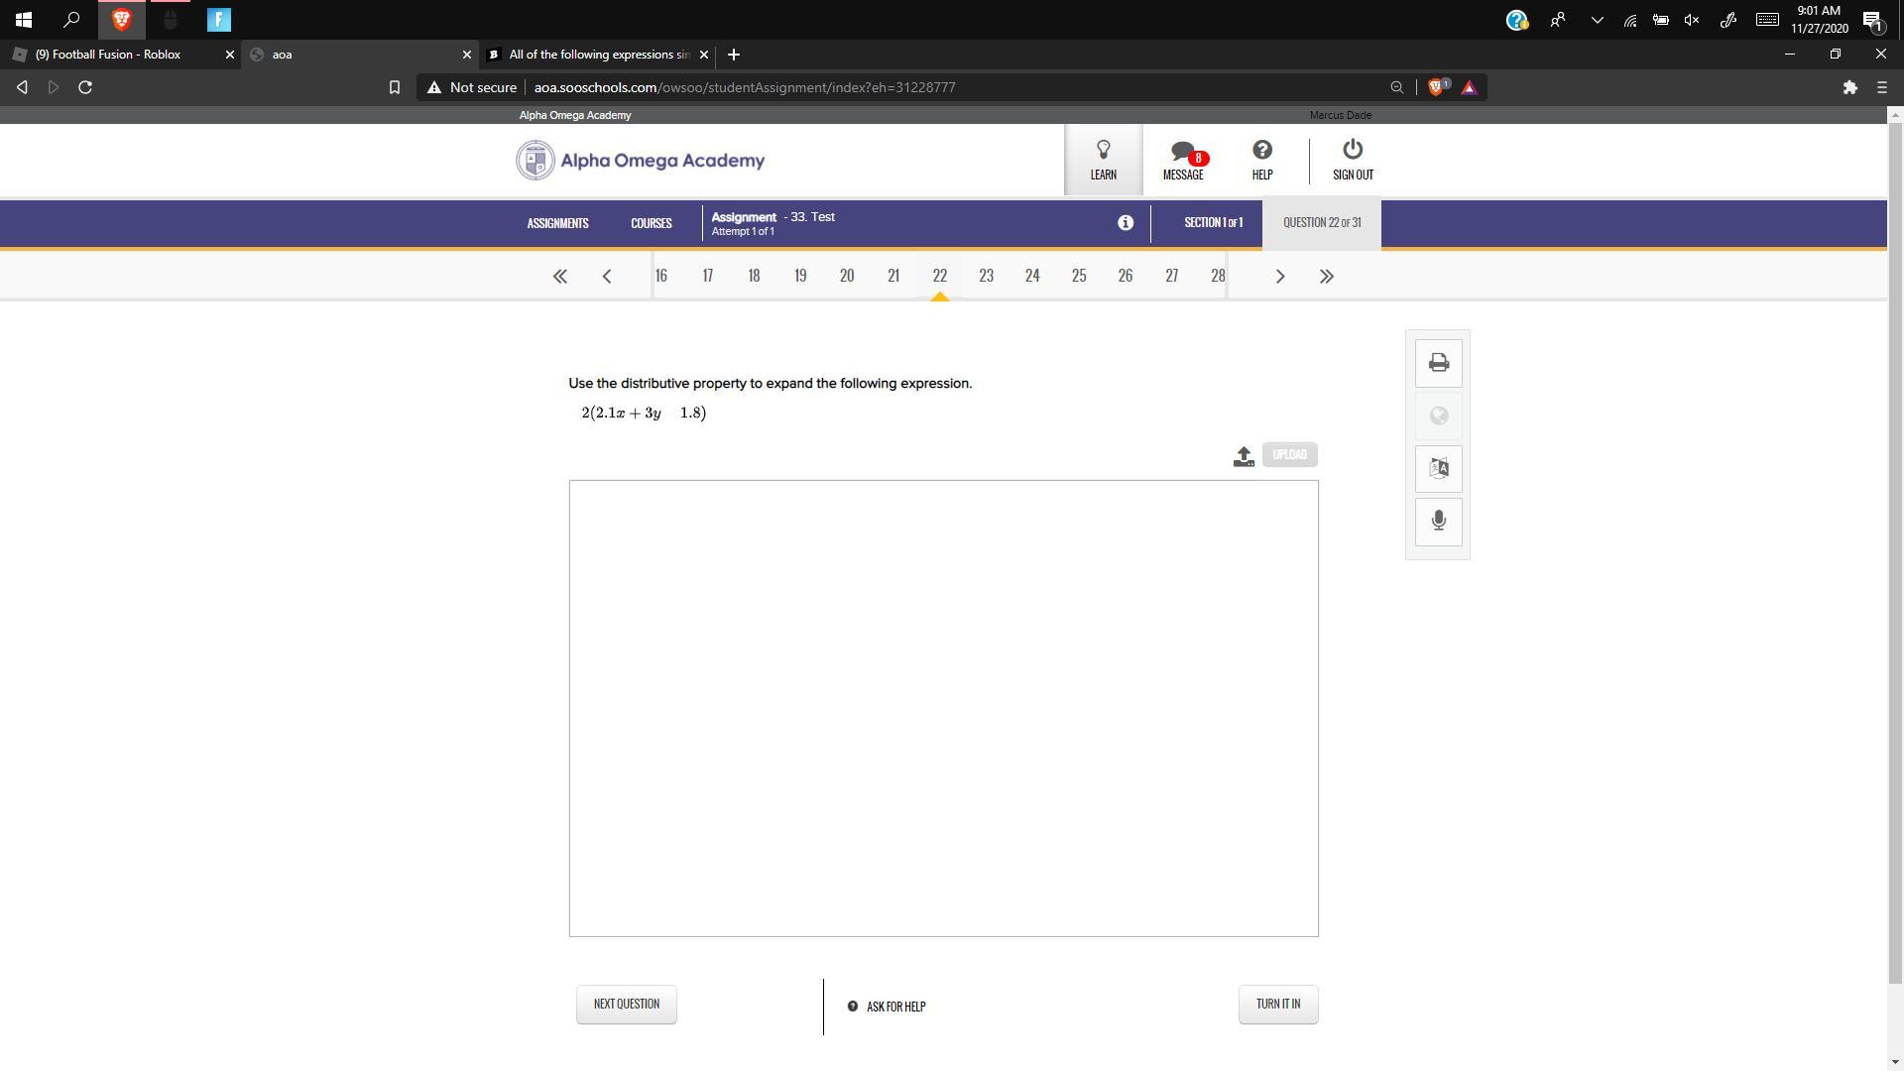Click the Sign Out power icon
The width and height of the screenshot is (1904, 1071).
click(1352, 160)
